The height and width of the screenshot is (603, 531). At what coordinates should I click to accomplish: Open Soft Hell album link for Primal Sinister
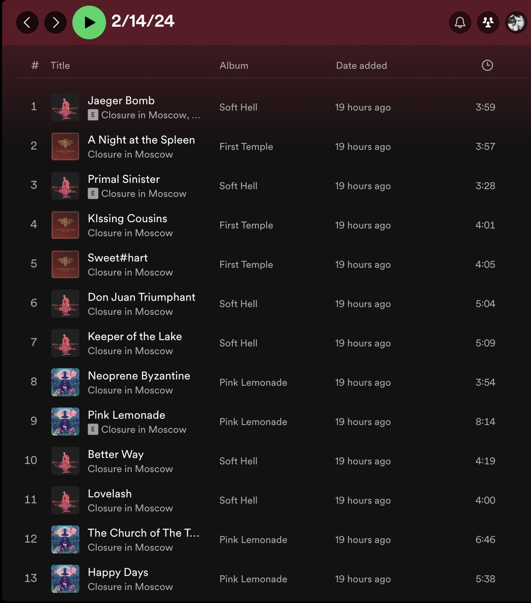point(238,185)
